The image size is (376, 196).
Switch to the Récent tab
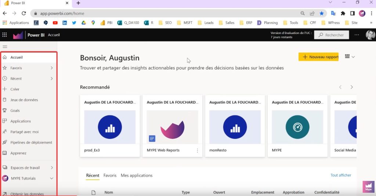[x=93, y=176]
